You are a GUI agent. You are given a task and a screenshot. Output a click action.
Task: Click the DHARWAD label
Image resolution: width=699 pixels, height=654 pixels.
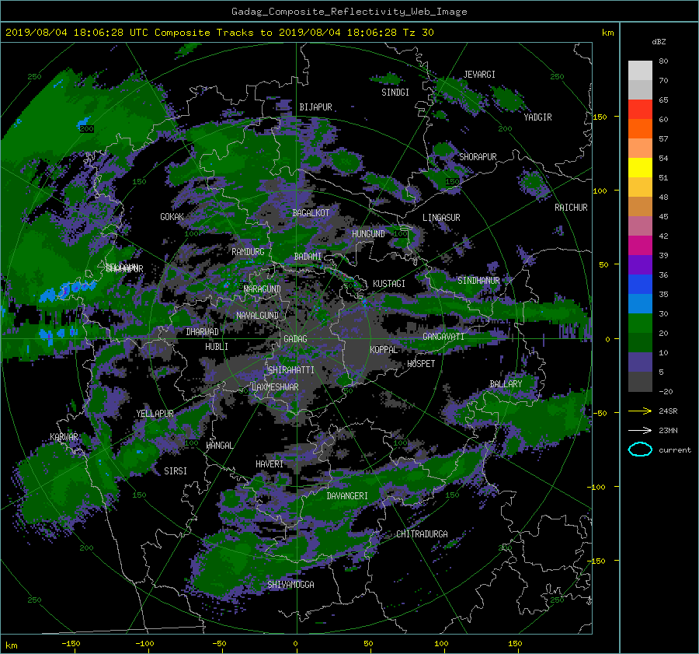pos(203,332)
